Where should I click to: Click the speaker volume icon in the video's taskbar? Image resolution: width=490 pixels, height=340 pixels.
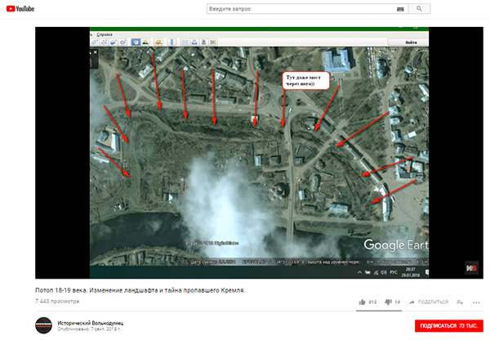pos(384,272)
